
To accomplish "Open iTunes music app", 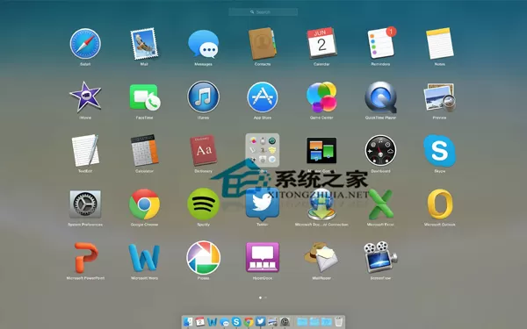I will coord(204,97).
